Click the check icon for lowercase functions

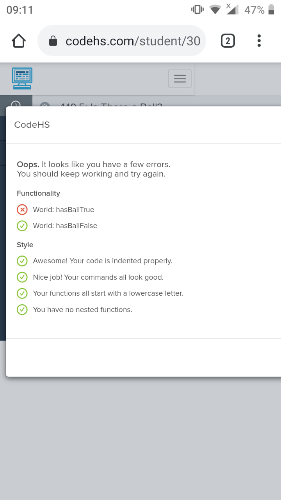click(x=22, y=293)
